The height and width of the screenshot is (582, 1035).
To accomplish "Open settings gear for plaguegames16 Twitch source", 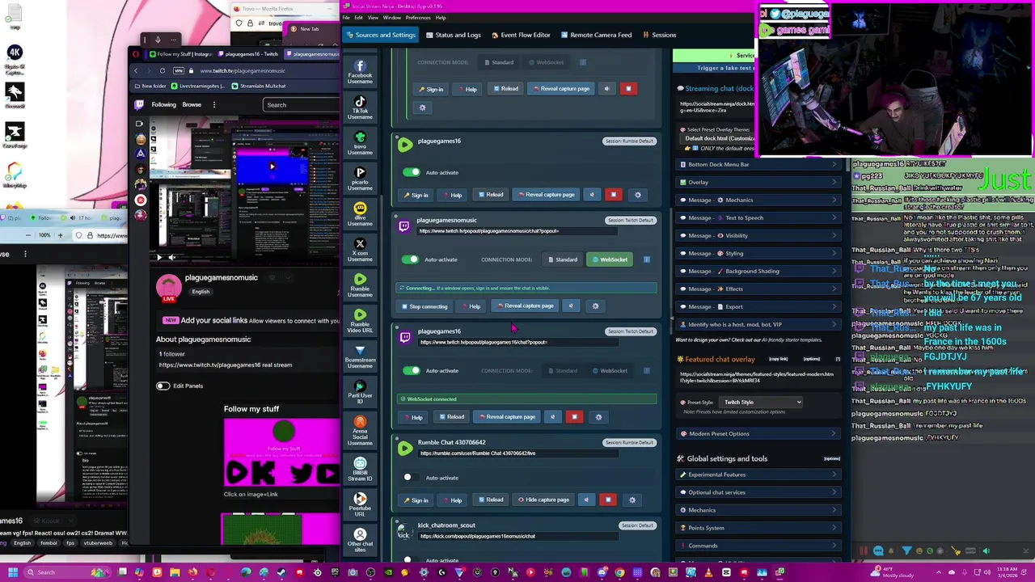I will coord(598,417).
